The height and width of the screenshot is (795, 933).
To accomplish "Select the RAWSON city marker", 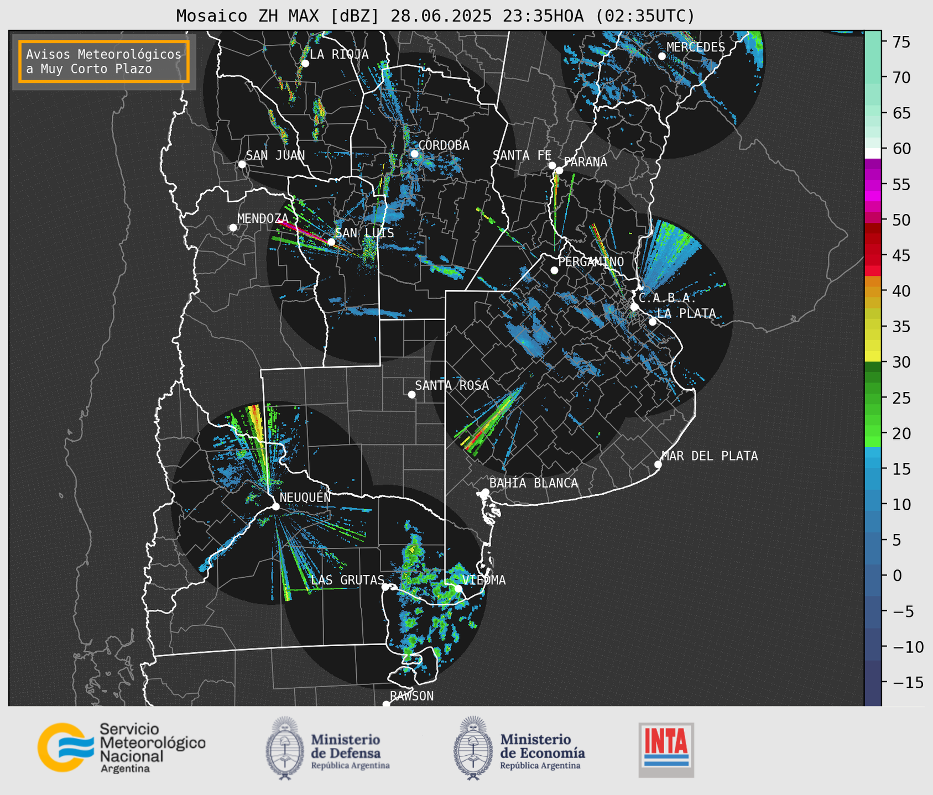I will click(x=386, y=704).
